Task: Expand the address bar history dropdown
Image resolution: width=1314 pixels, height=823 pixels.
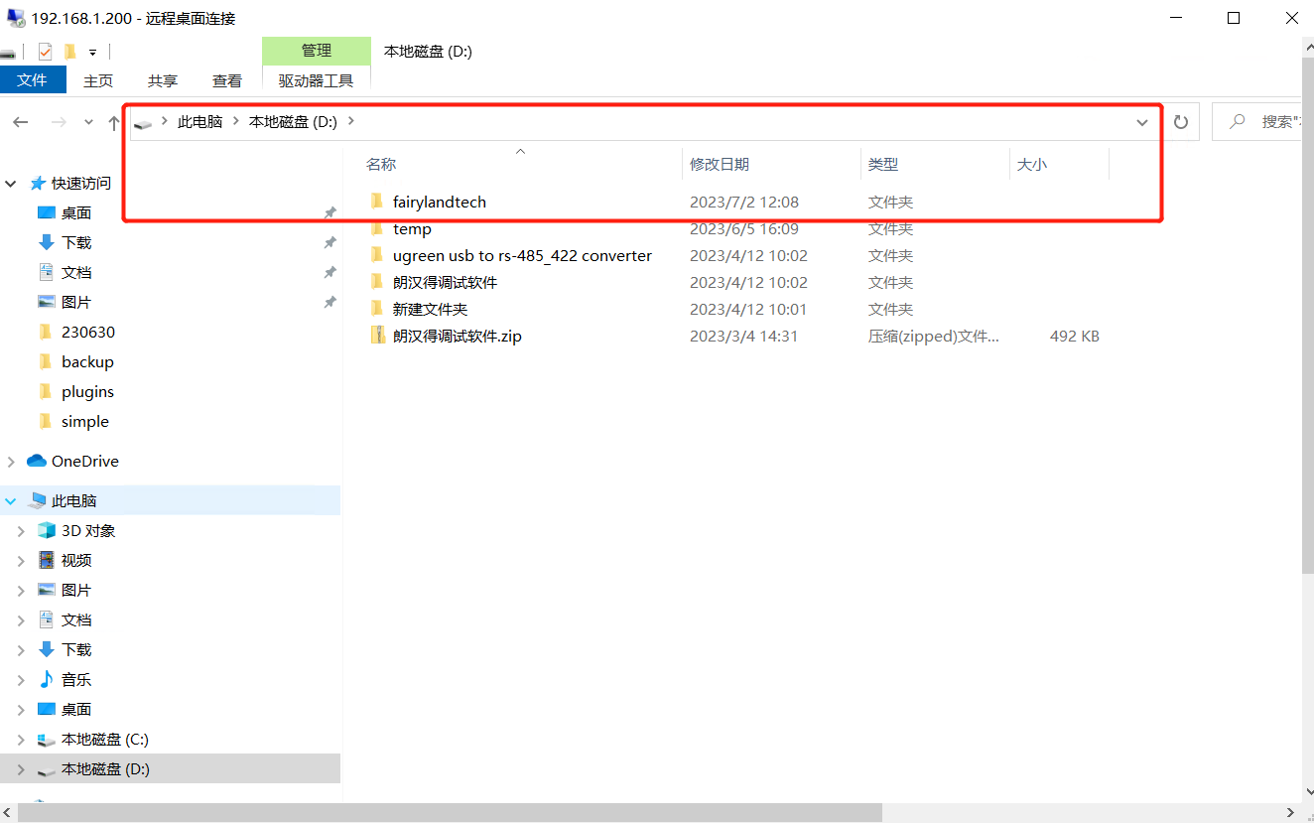Action: tap(1142, 122)
